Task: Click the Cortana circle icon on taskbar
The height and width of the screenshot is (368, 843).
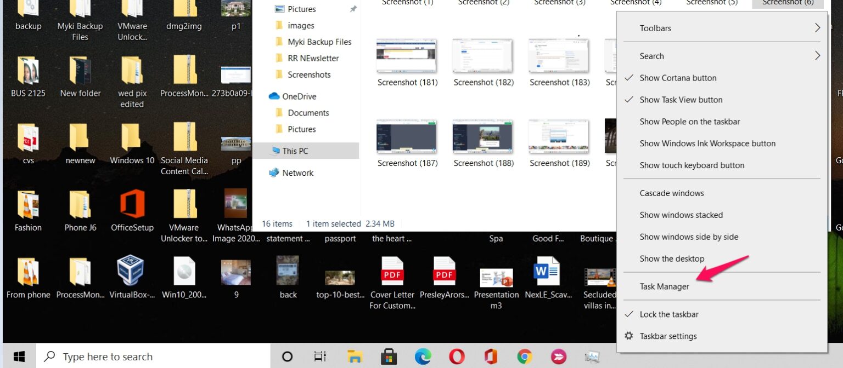Action: tap(287, 357)
